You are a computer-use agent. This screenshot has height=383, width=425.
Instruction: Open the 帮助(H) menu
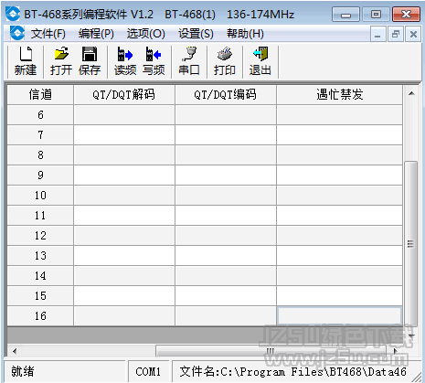(x=245, y=34)
